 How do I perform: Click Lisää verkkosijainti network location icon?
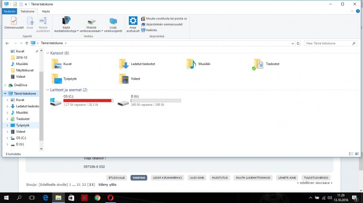(113, 21)
